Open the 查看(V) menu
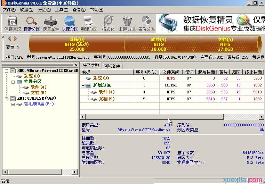Image resolution: width=265 pixels, height=184 pixels. pos(79,10)
